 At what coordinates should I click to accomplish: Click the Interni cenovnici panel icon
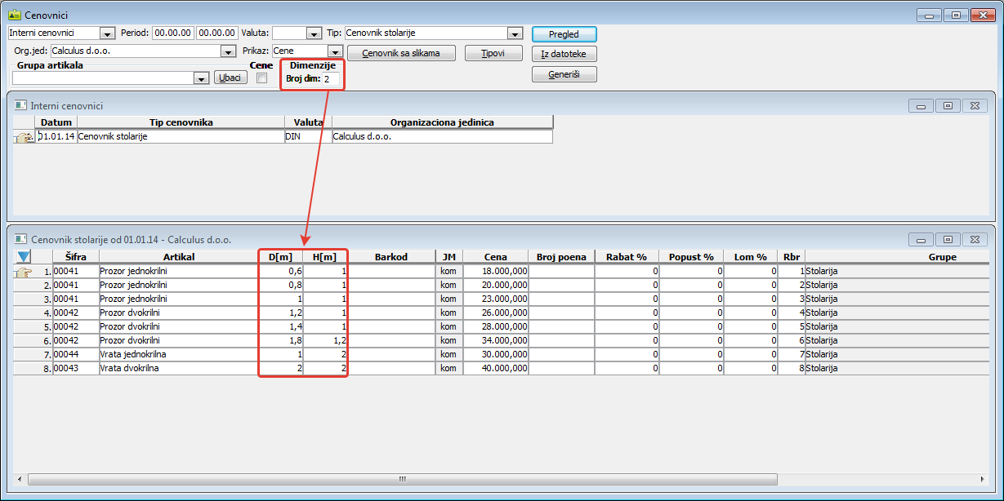tap(20, 106)
